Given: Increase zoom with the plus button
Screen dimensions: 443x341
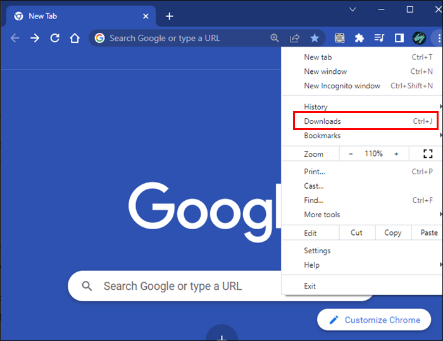Looking at the screenshot, I should (396, 154).
